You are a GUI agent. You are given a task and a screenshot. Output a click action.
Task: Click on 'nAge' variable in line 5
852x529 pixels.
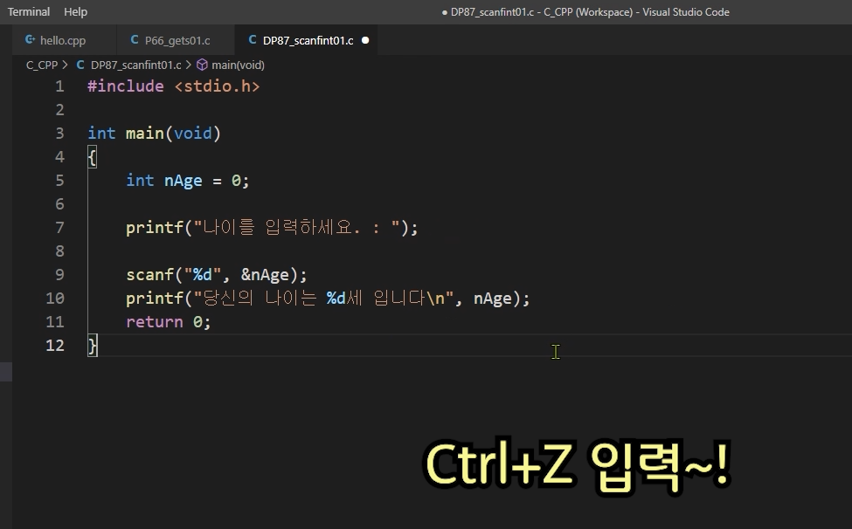(184, 181)
